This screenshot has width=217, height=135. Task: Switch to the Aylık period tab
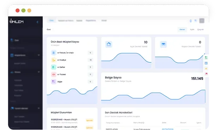192,30
